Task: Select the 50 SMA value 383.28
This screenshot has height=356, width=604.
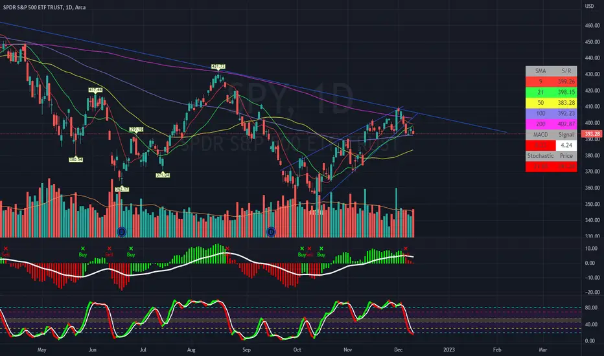Action: coord(566,103)
